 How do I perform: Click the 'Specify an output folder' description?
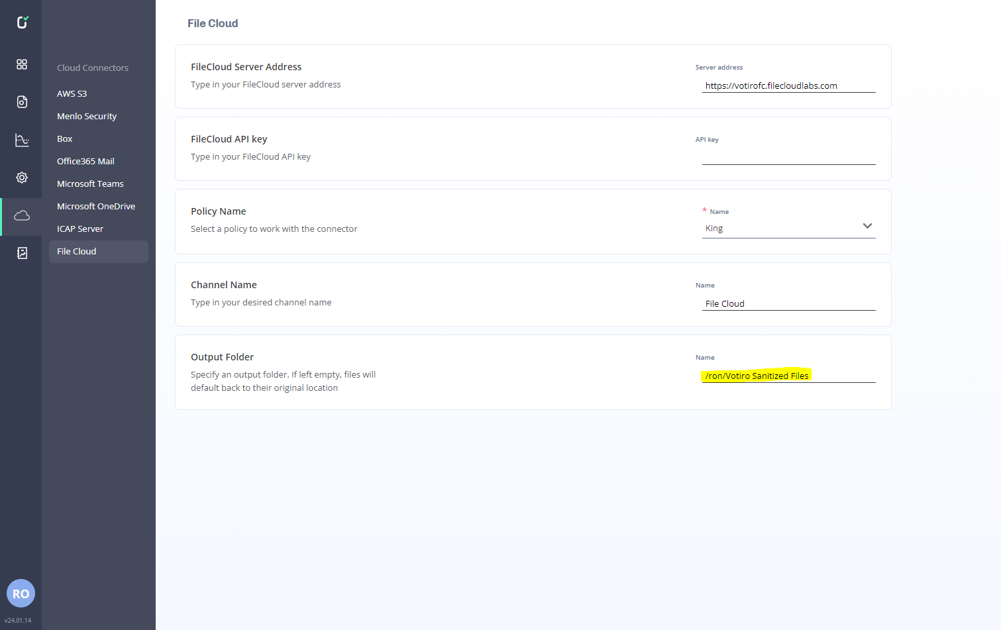[284, 382]
